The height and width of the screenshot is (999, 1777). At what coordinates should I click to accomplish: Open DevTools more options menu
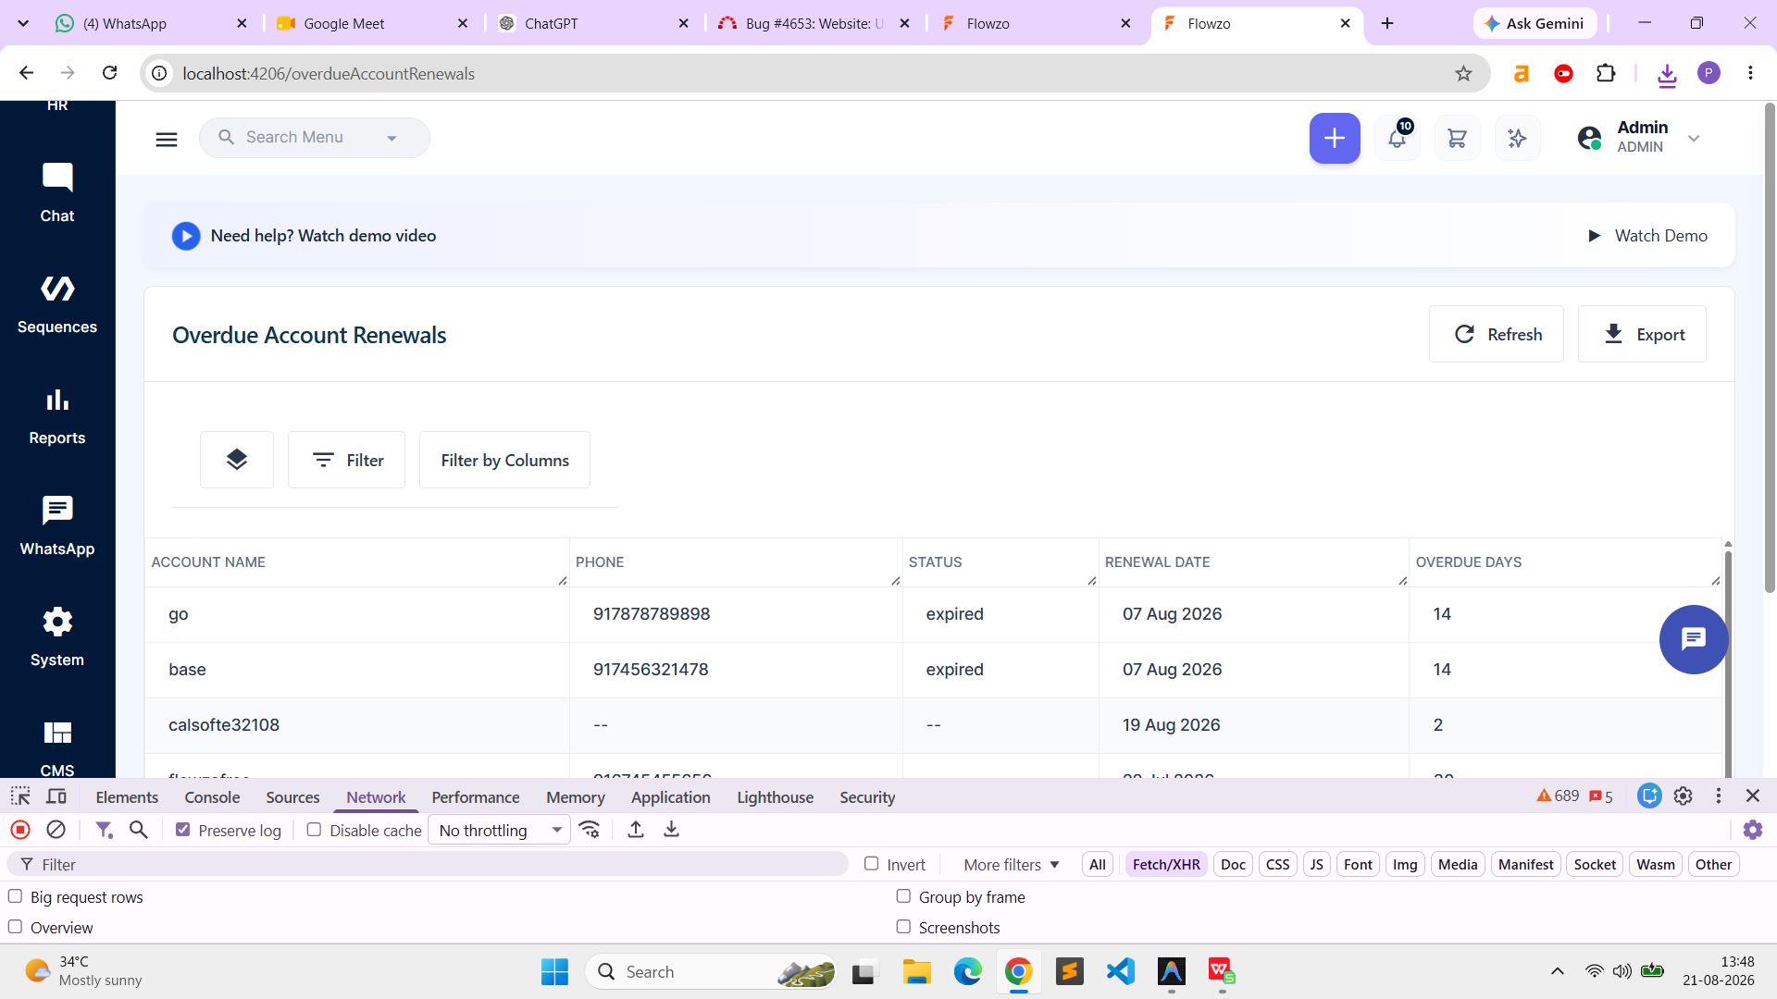click(x=1719, y=795)
